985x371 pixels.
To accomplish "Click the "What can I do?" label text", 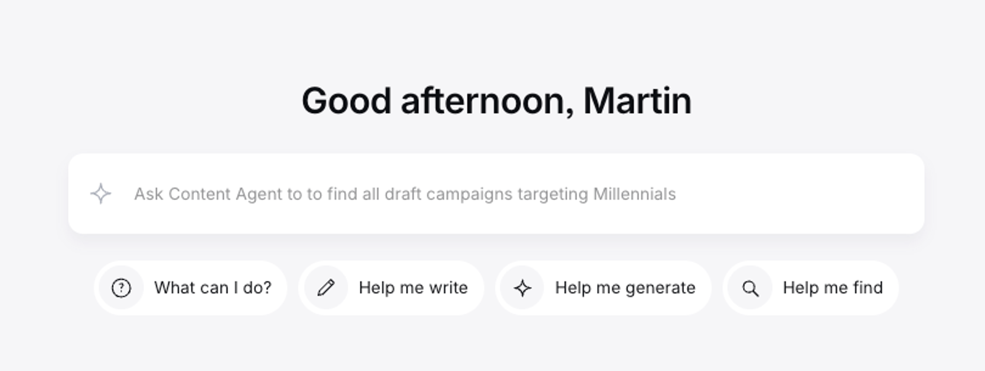I will 213,288.
